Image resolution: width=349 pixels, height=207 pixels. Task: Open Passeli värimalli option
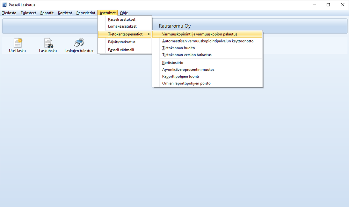coord(125,50)
